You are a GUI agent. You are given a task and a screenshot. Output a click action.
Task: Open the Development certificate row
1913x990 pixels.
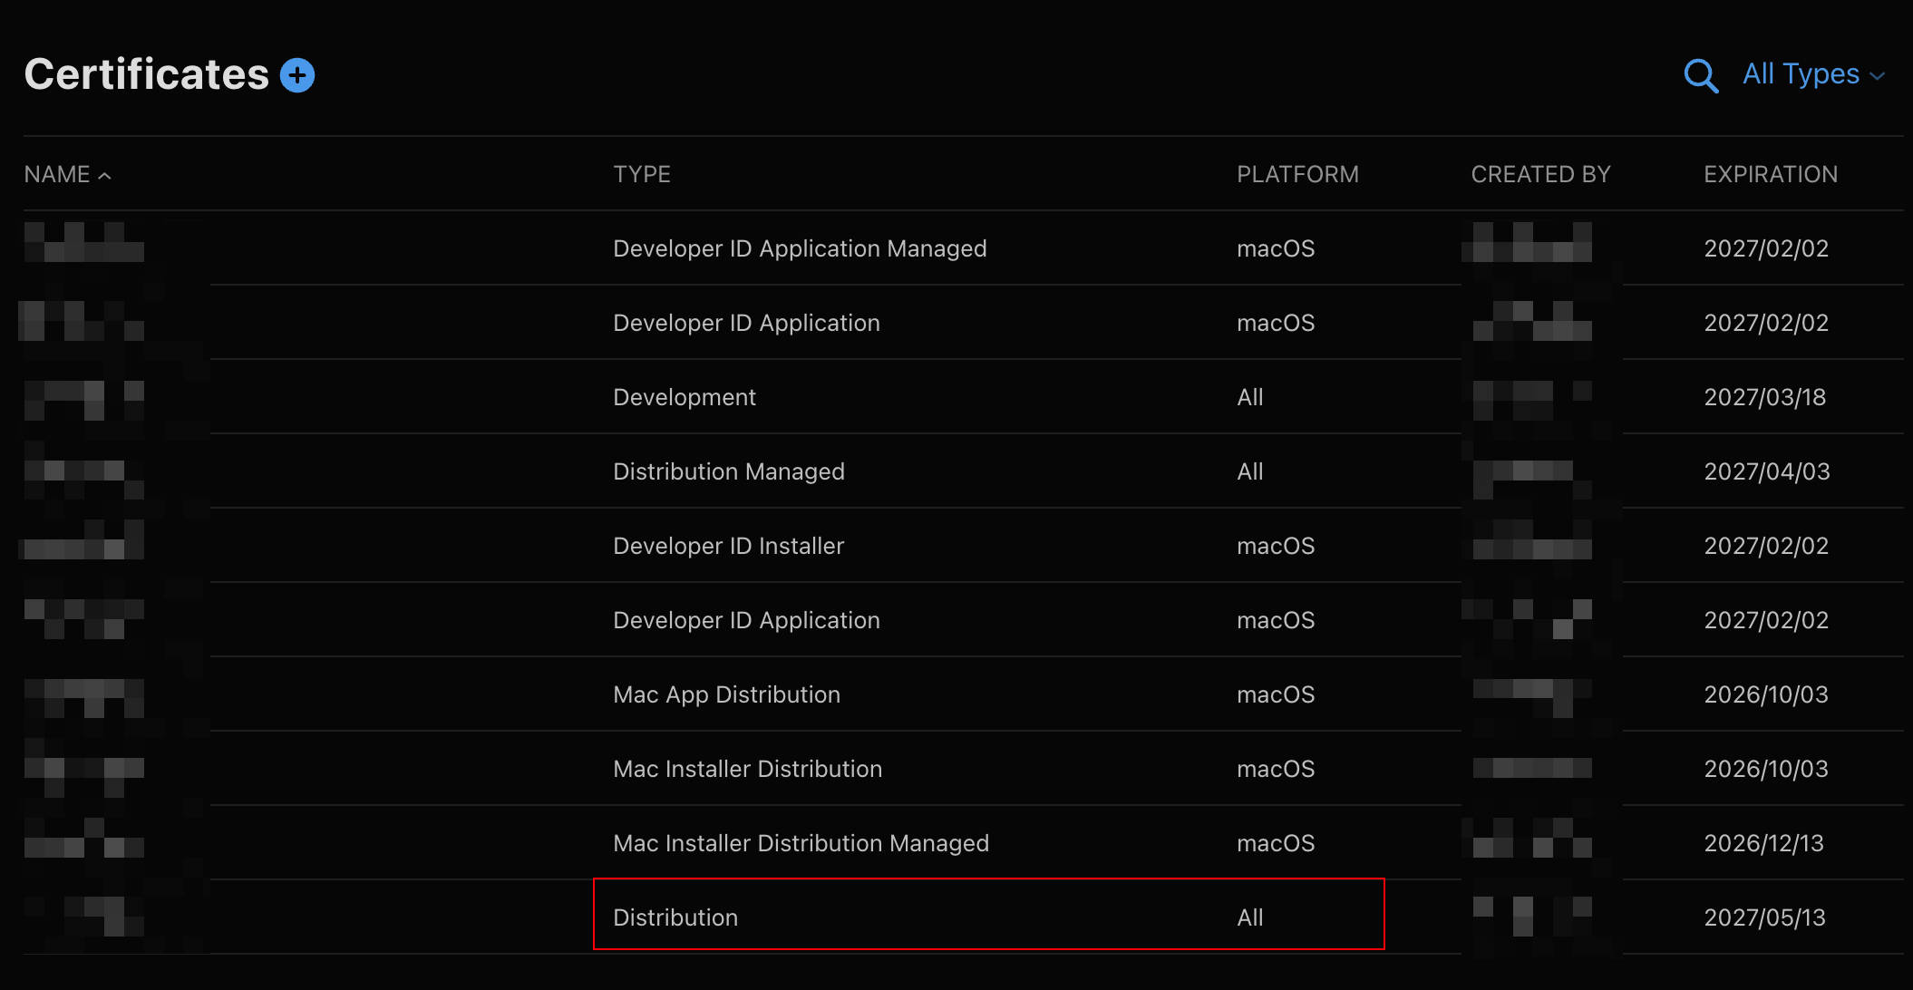point(963,397)
